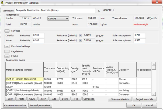The height and width of the screenshot is (110, 163).
Task: Click the Description text field
Action: [x=55, y=10]
